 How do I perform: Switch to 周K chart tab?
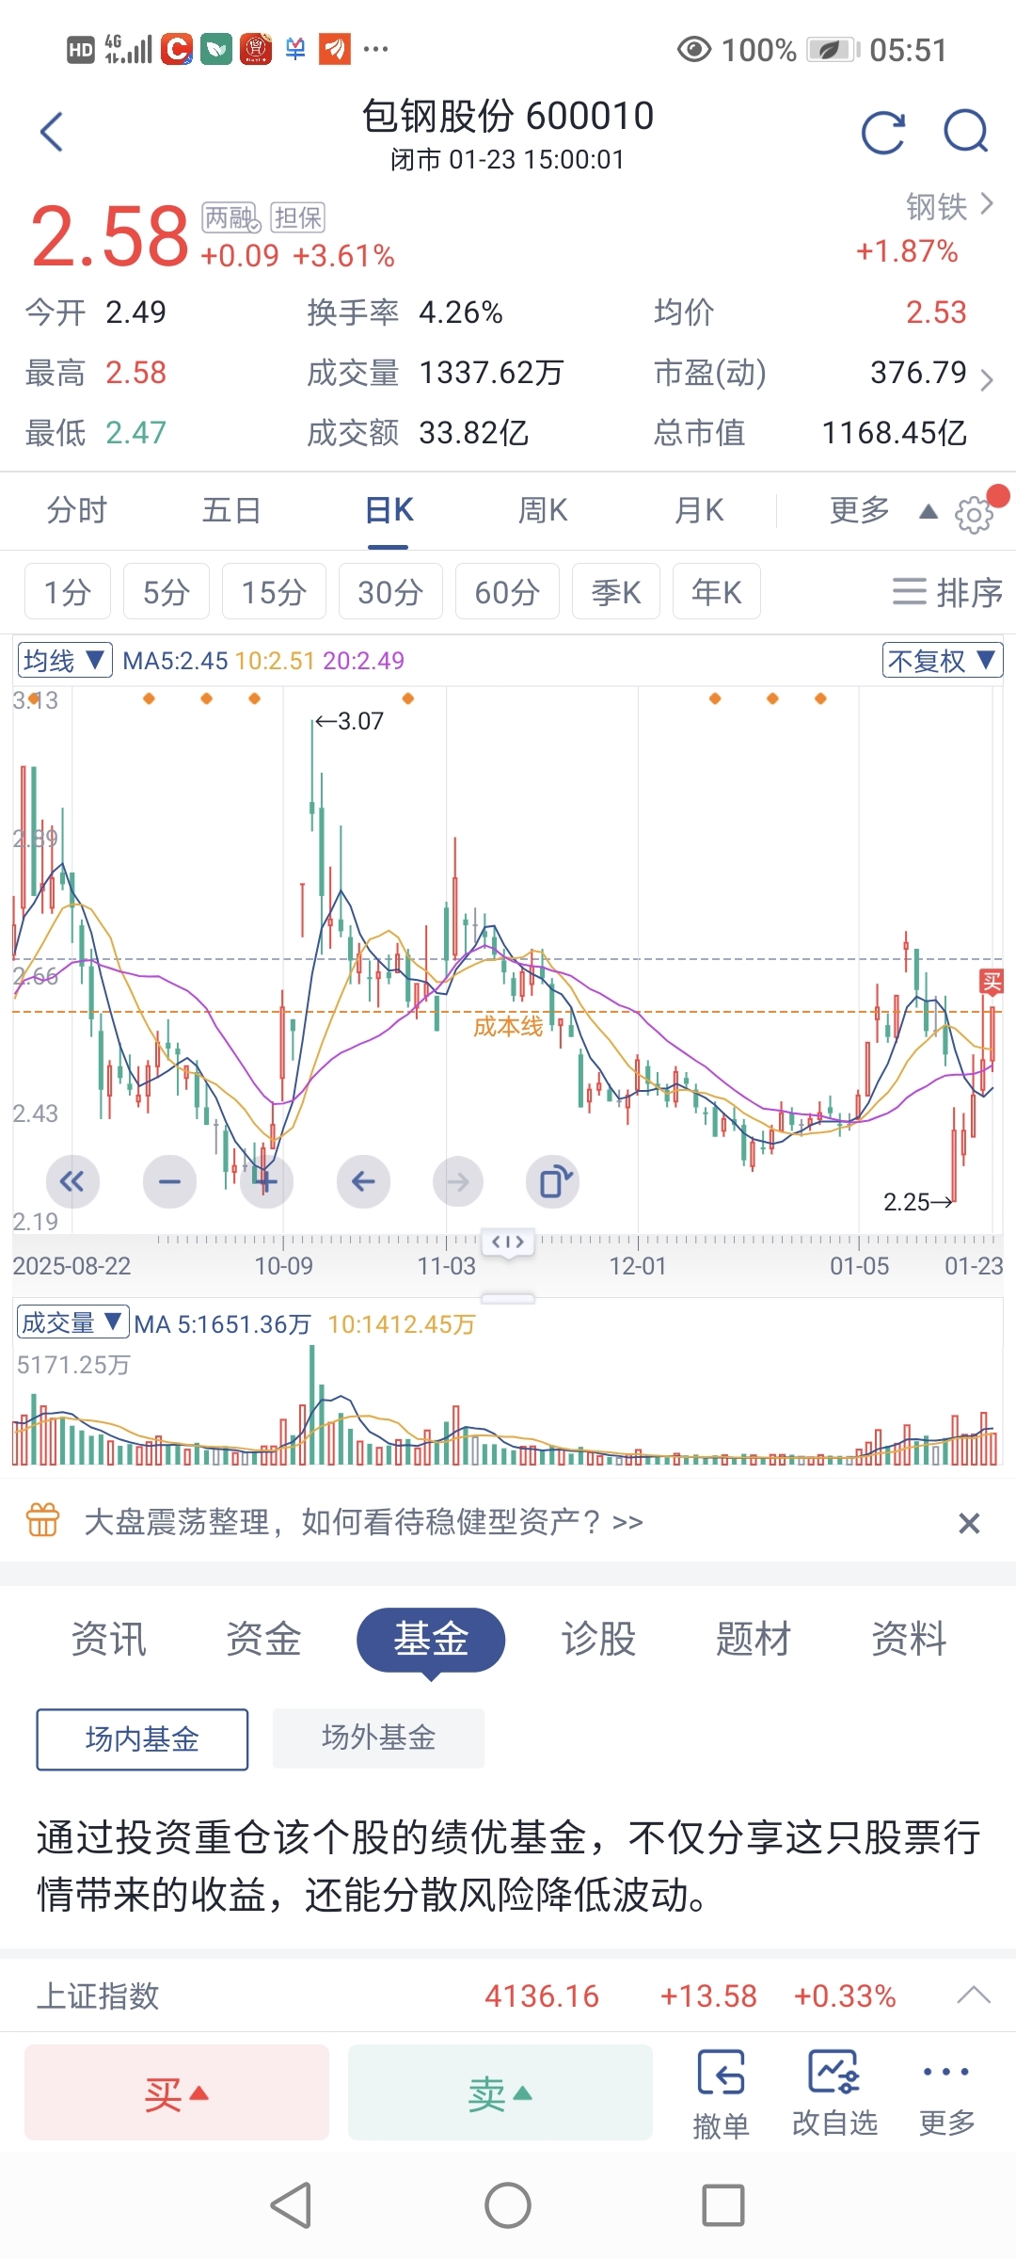[x=543, y=510]
